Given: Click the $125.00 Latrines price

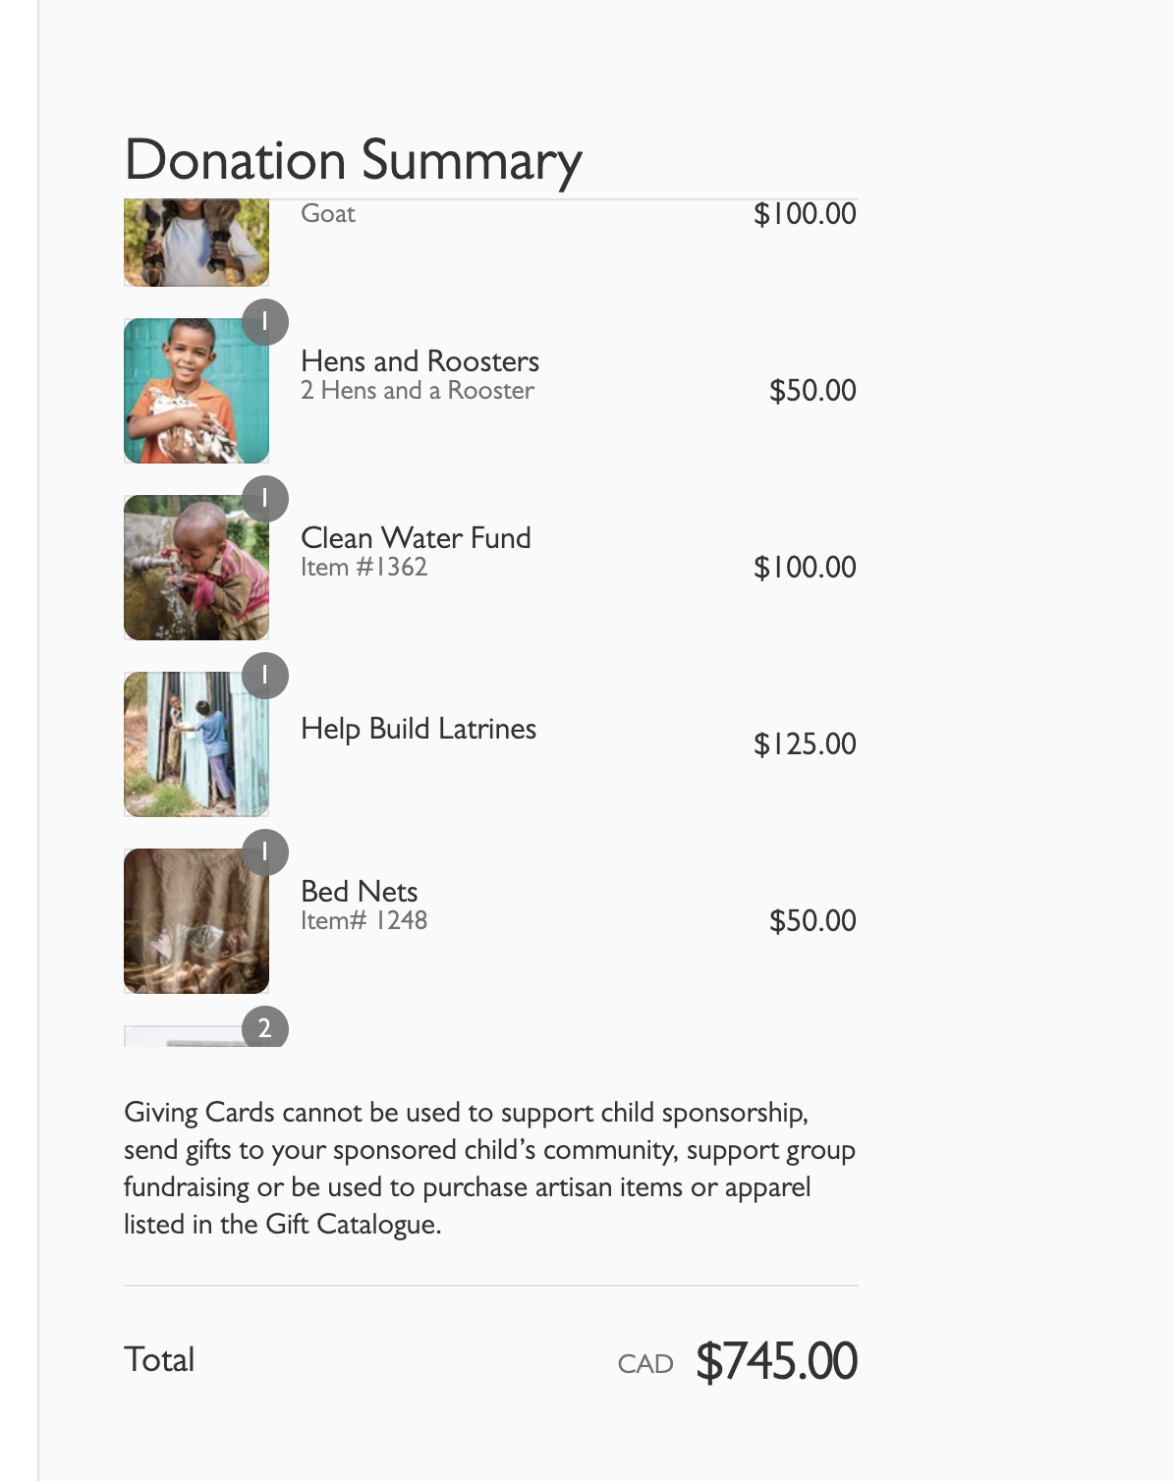Looking at the screenshot, I should click(805, 744).
